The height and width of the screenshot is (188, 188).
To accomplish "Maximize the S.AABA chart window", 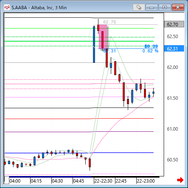I will pyautogui.click(x=164, y=7).
